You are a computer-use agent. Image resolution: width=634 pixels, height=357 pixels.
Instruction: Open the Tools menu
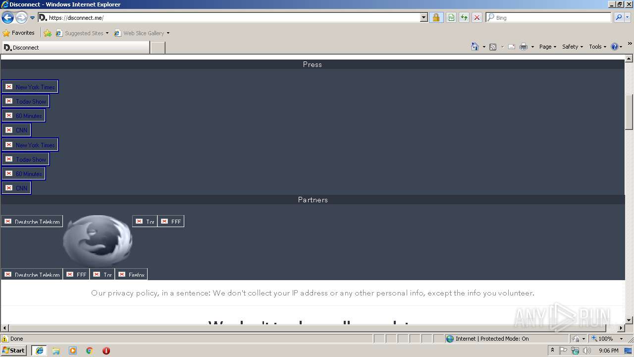tap(597, 47)
